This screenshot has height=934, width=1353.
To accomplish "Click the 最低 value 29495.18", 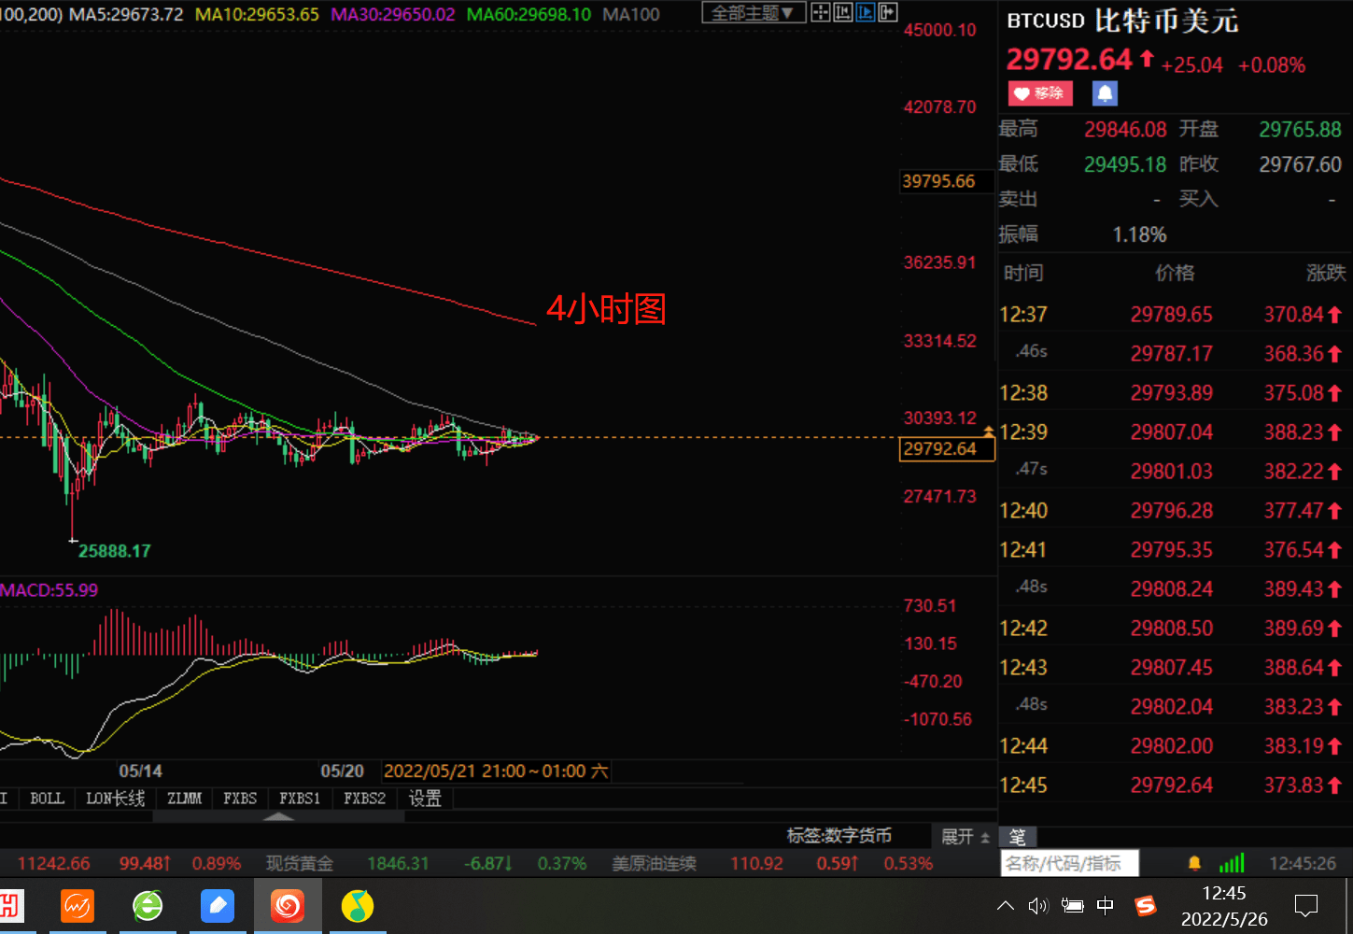I will [1125, 164].
